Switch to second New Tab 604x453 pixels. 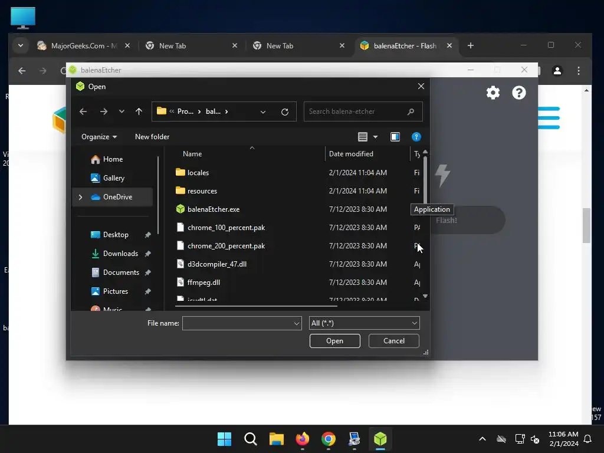point(298,46)
